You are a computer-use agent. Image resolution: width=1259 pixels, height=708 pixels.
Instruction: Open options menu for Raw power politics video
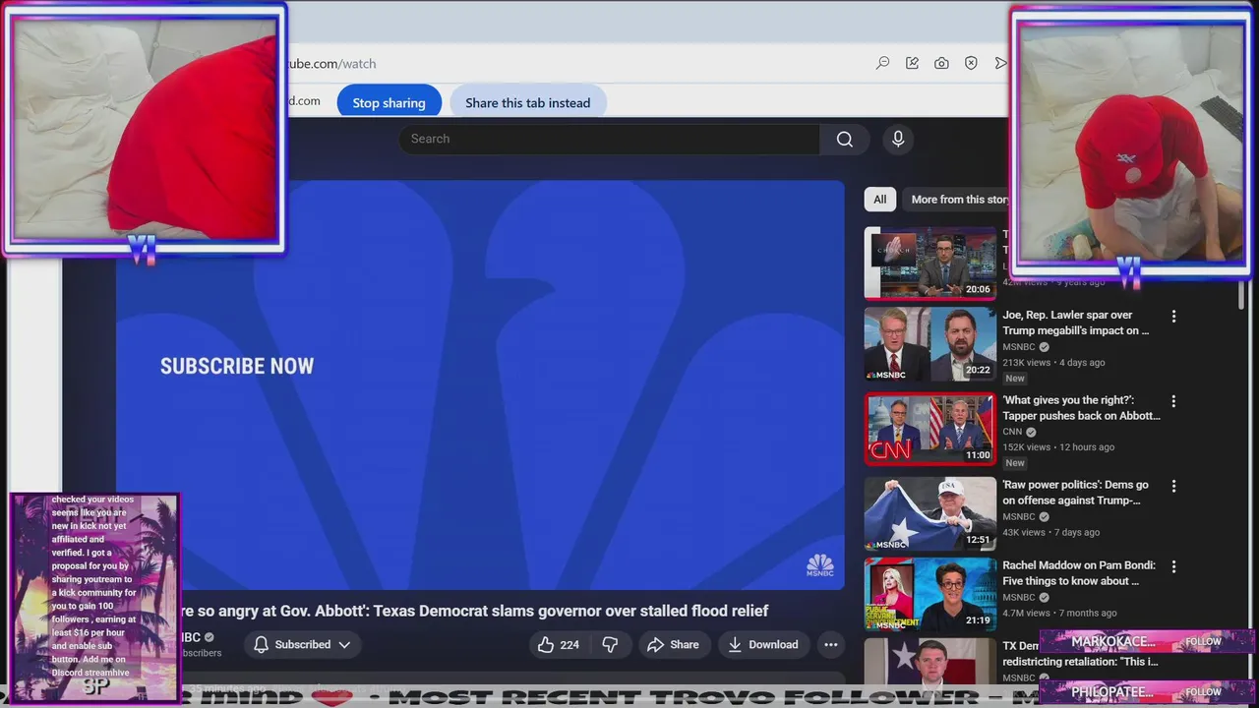(1173, 486)
